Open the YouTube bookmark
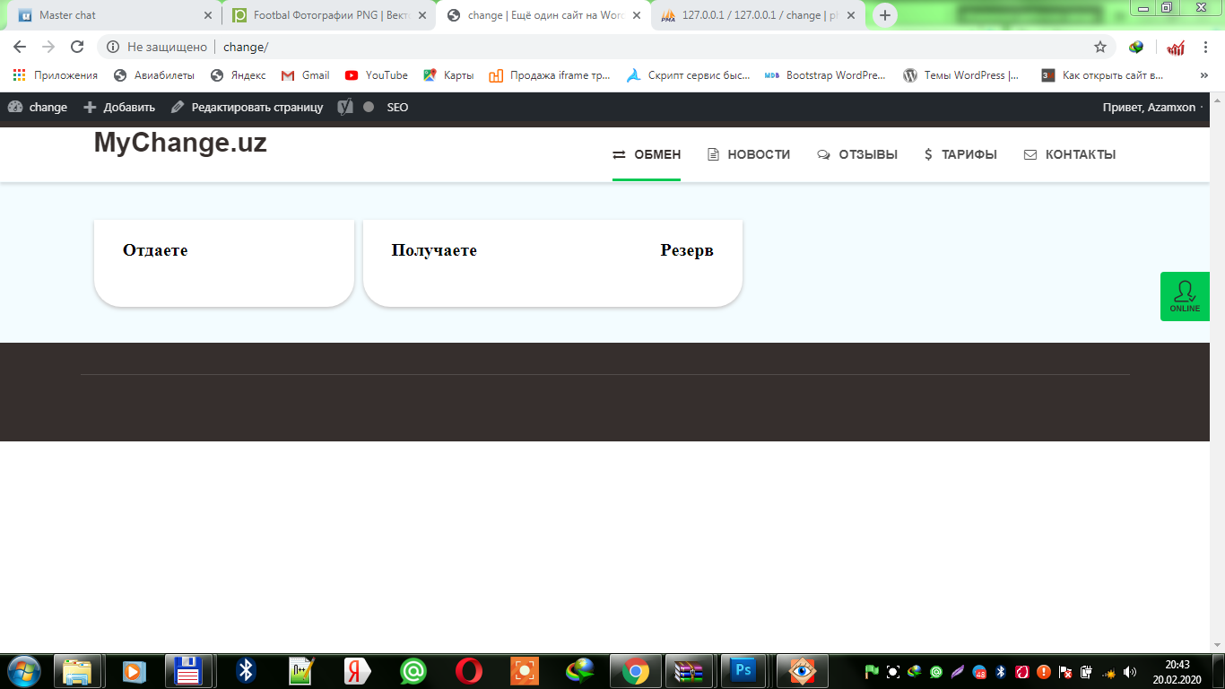The width and height of the screenshot is (1225, 689). (376, 75)
